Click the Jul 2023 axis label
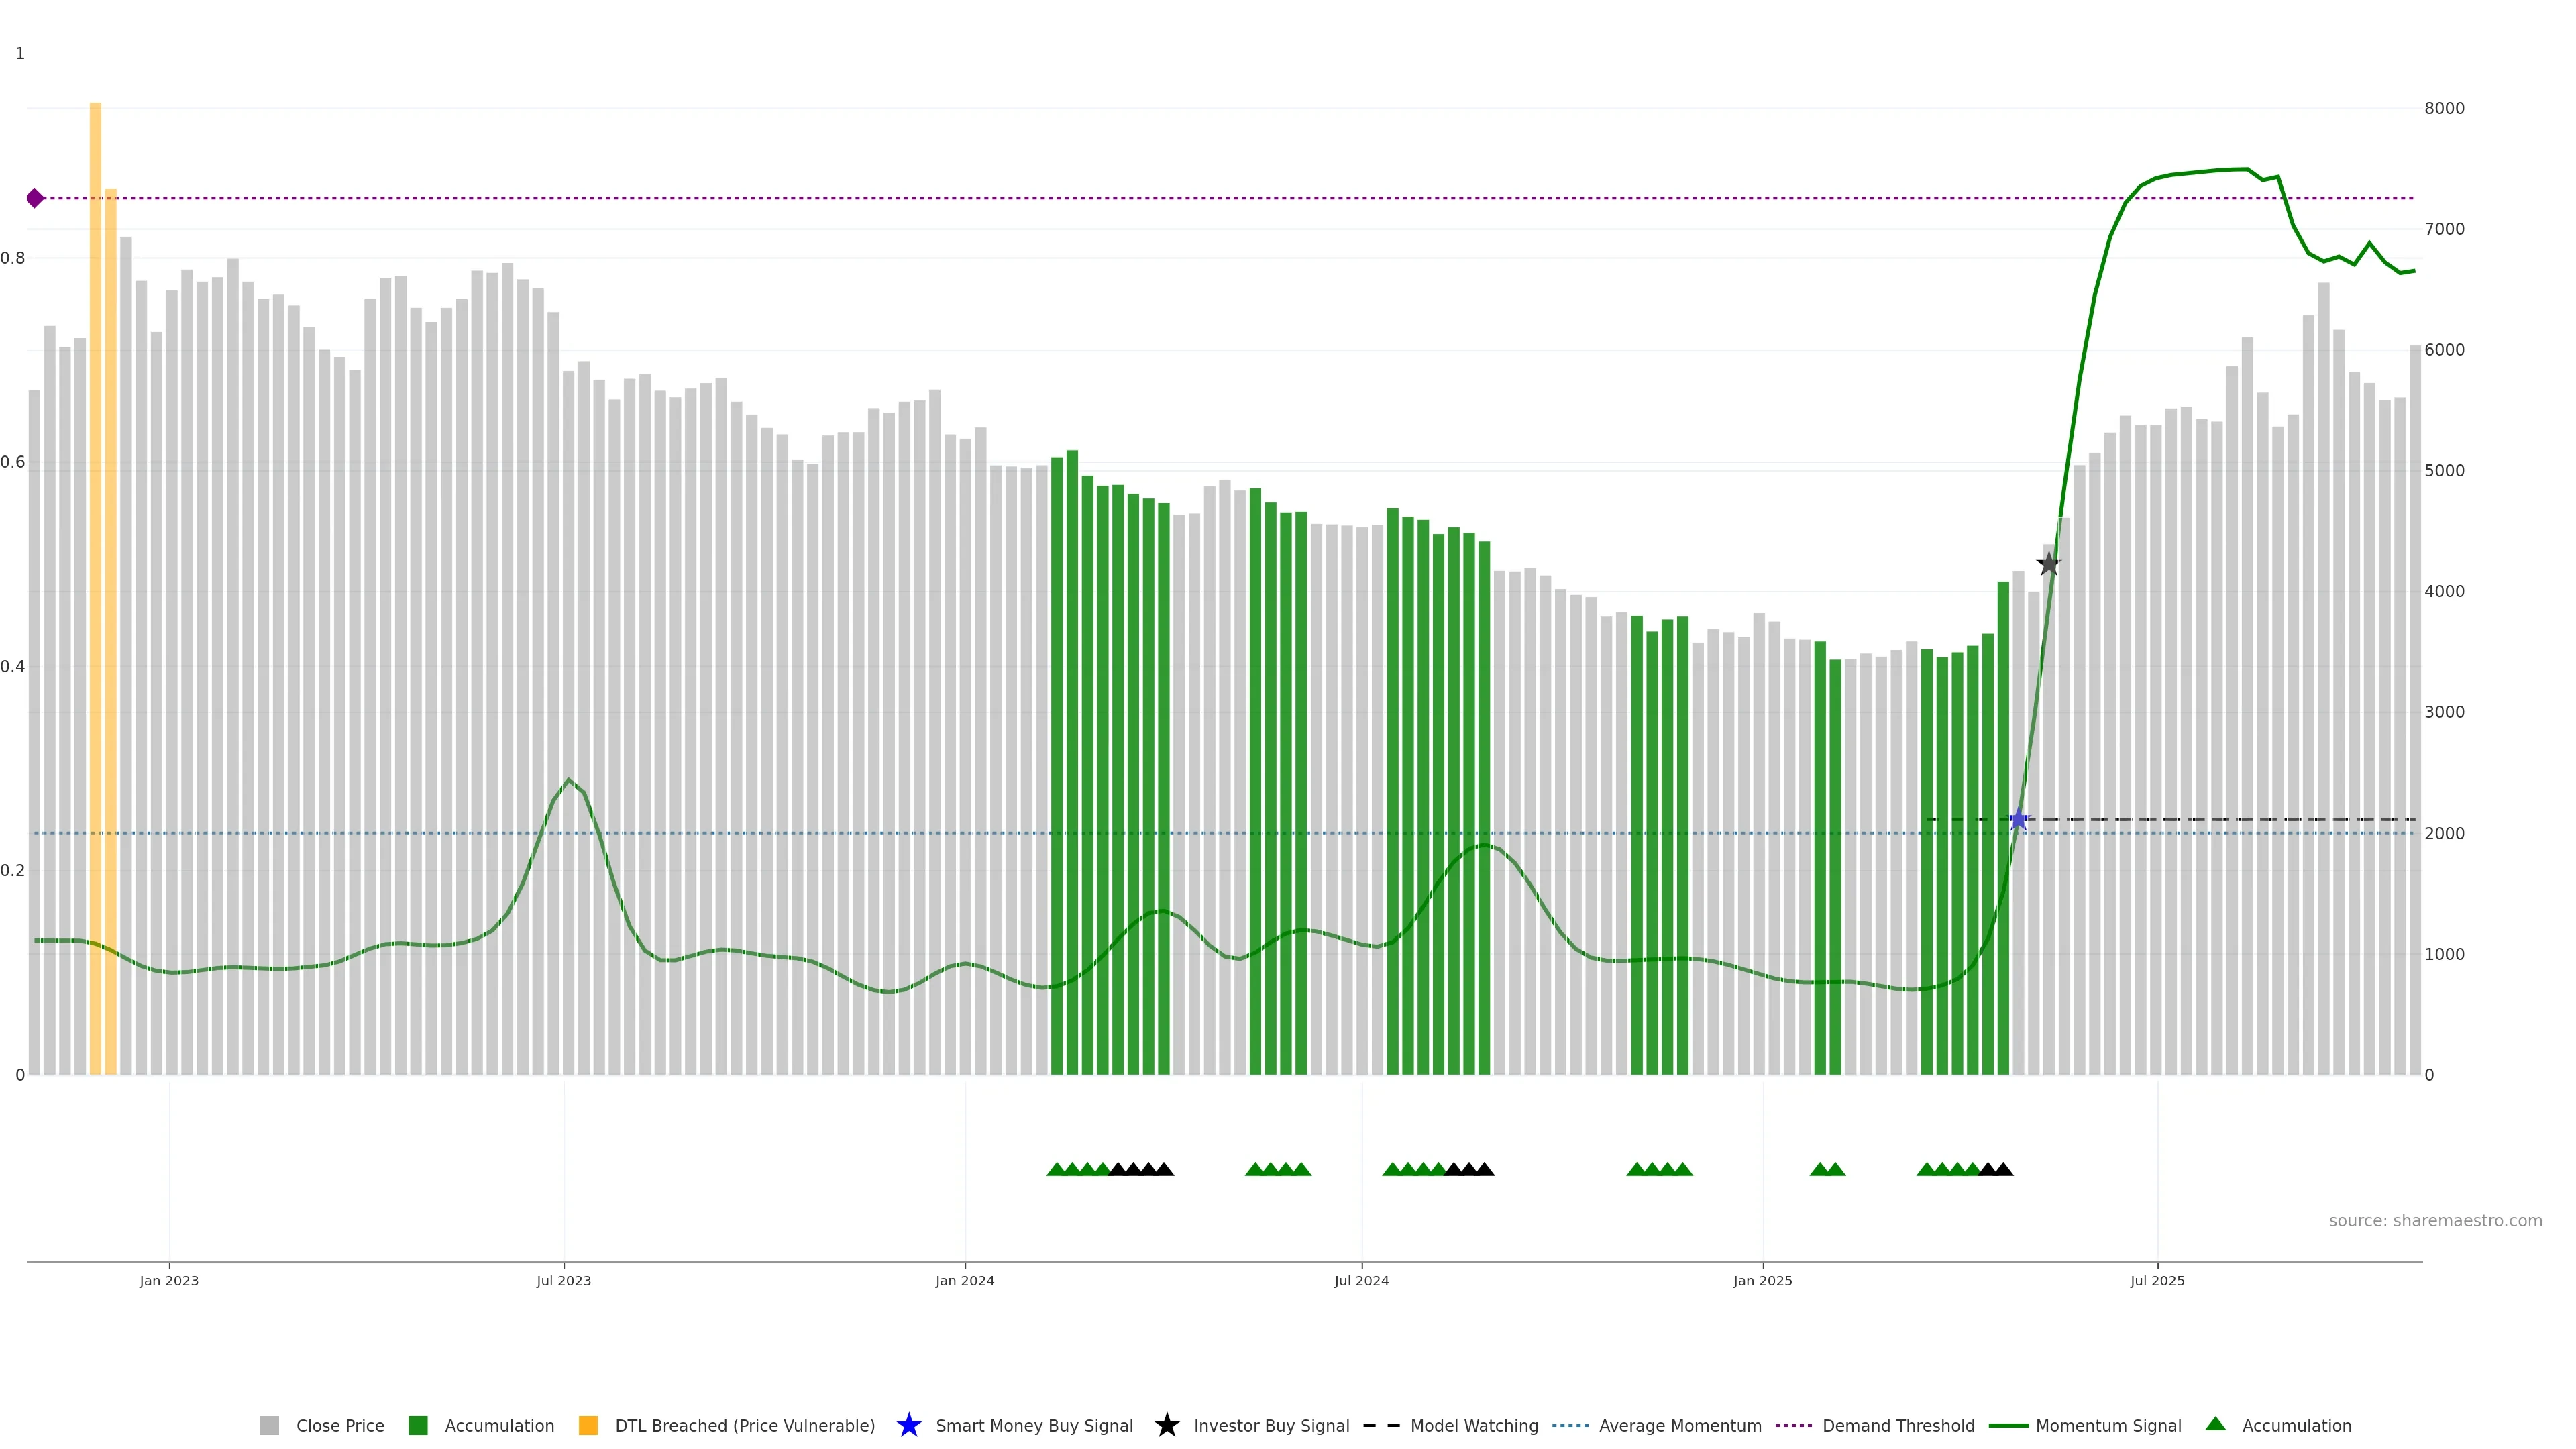The width and height of the screenshot is (2576, 1449). point(563,1280)
